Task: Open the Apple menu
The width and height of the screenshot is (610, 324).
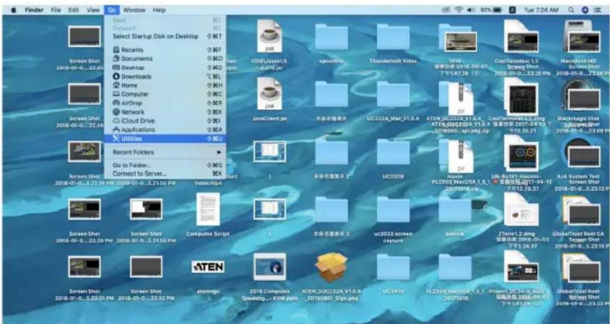Action: coord(14,10)
